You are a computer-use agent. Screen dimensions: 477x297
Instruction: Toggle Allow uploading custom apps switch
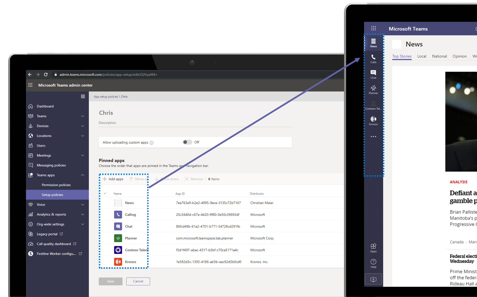(x=187, y=142)
